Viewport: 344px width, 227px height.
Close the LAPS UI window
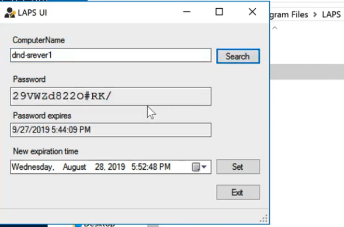252,12
